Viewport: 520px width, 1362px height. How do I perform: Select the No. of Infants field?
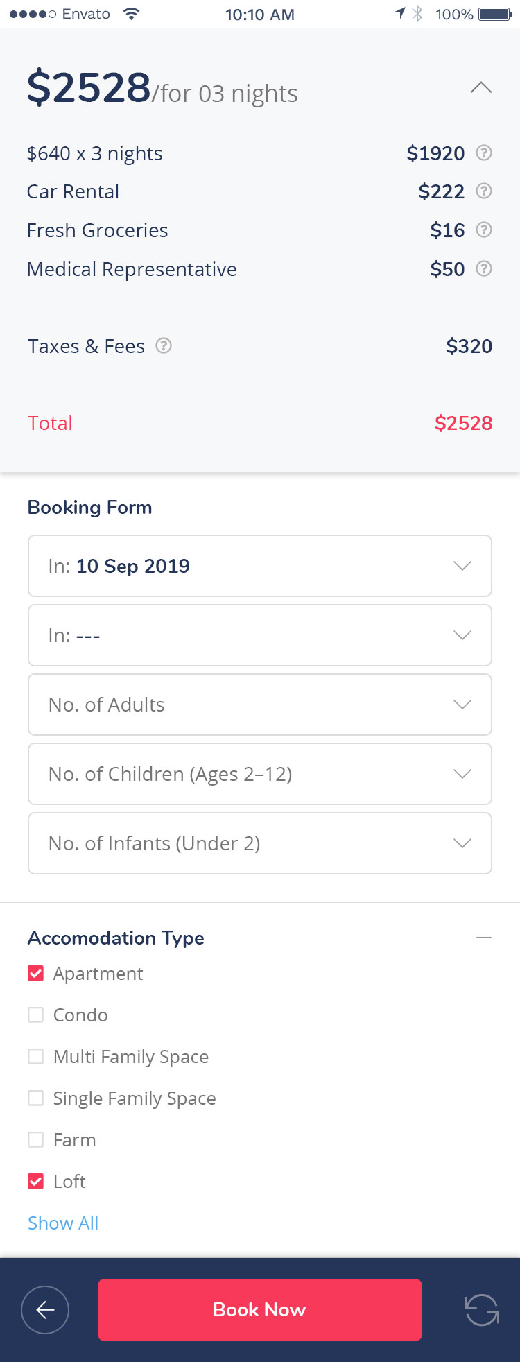point(260,843)
